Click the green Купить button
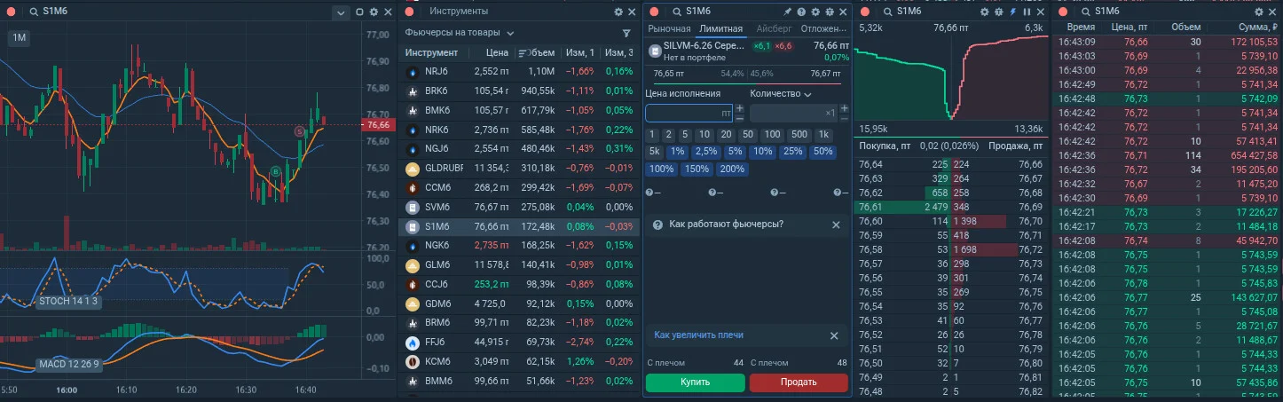 pyautogui.click(x=695, y=382)
